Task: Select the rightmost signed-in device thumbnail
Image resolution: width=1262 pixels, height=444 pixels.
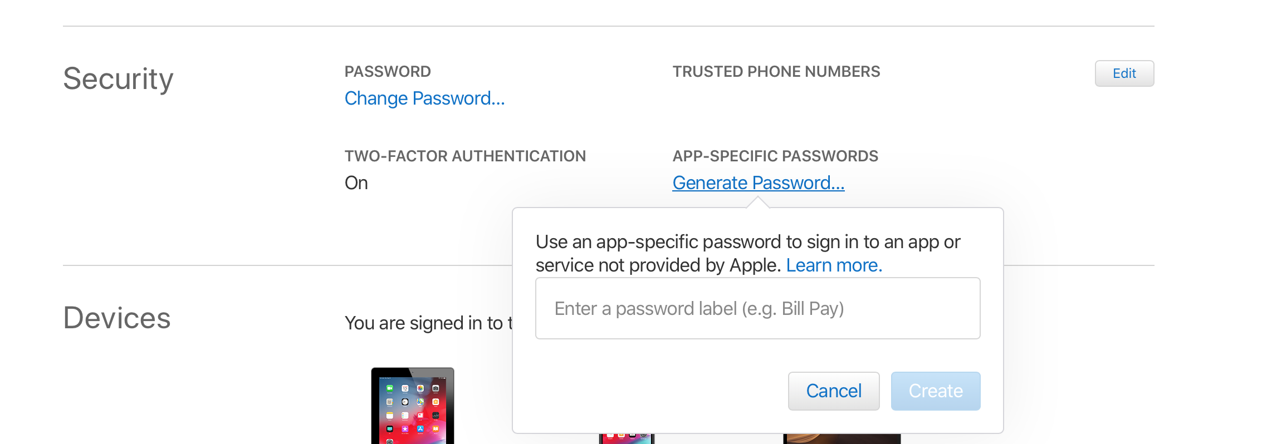Action: point(841,437)
